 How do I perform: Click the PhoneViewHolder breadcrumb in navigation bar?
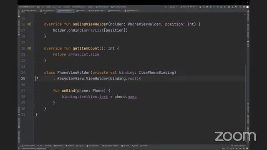[x=118, y=7]
